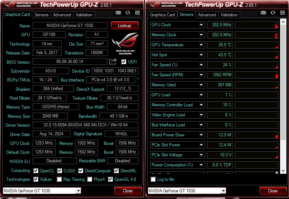Click the sensors scrollbar down arrow
This screenshot has height=199, width=289.
283,171
